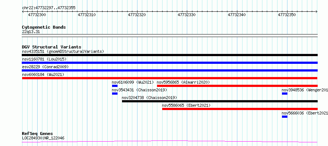Click the nsv5586065 Ebert2021 red bar

pos(240,109)
